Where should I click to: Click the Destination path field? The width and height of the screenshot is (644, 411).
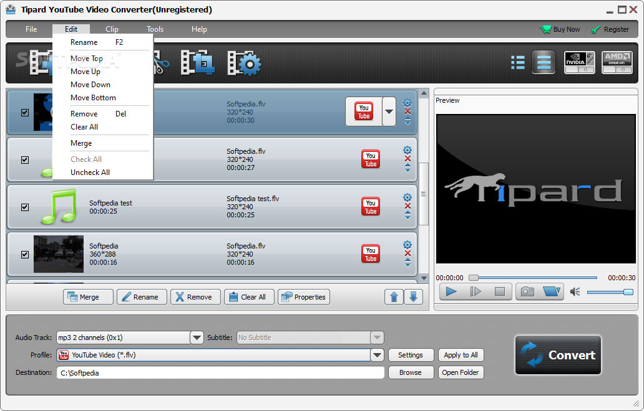(x=220, y=373)
